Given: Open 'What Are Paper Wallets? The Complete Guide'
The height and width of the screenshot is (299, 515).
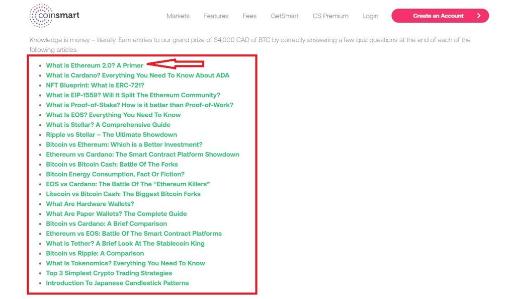Looking at the screenshot, I should pyautogui.click(x=116, y=213).
